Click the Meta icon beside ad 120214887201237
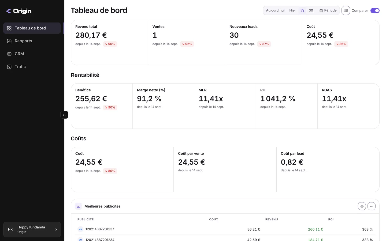The height and width of the screenshot is (241, 386). 80,229
